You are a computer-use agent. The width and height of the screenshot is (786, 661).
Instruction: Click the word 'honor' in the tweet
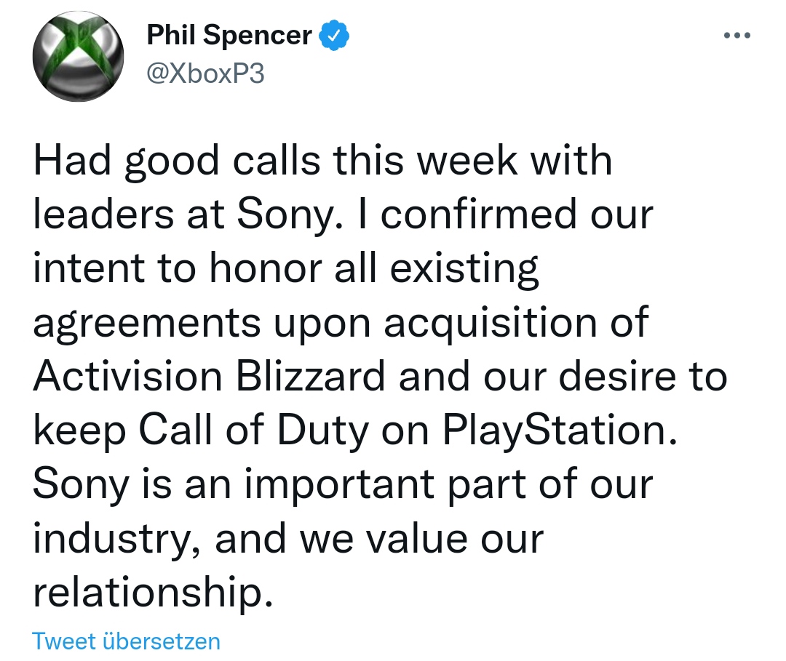265,269
